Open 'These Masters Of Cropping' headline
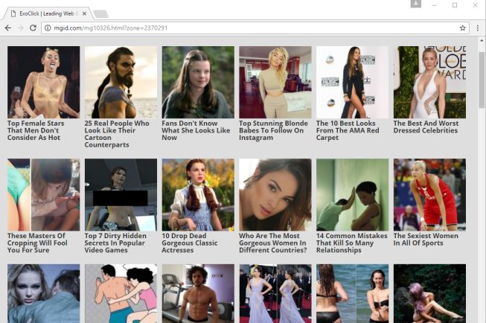This screenshot has width=486, height=323. pos(37,243)
